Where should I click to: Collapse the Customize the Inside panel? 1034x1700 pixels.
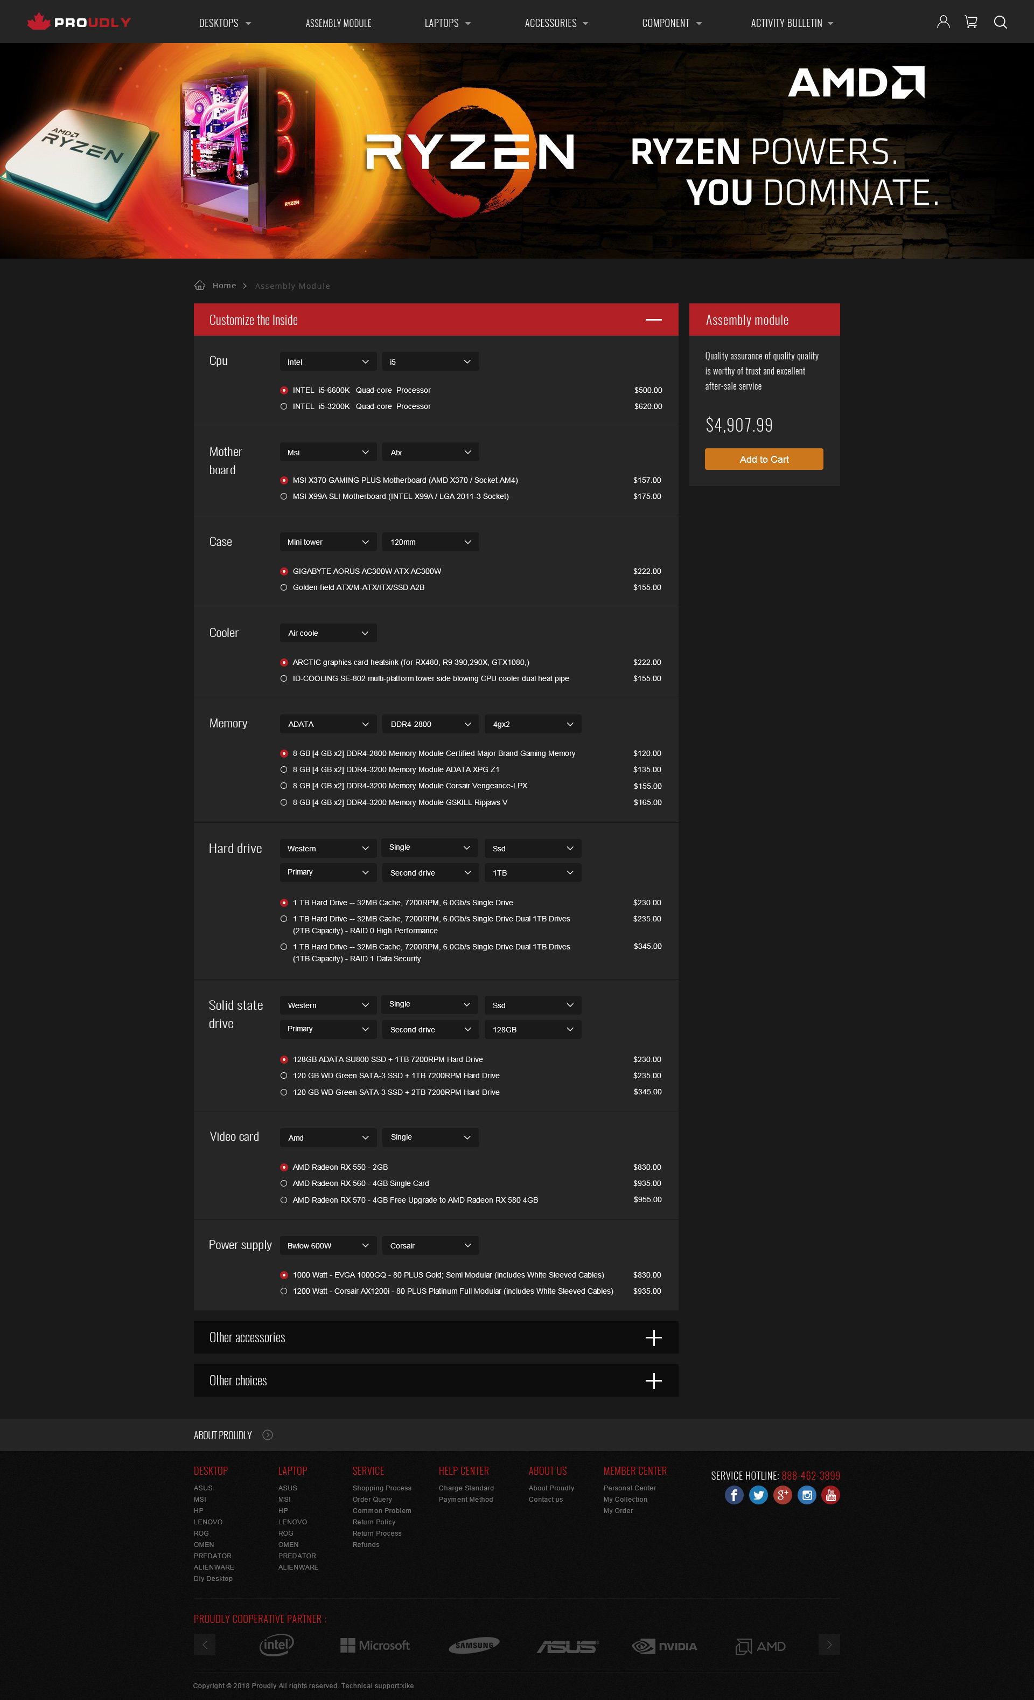click(653, 320)
